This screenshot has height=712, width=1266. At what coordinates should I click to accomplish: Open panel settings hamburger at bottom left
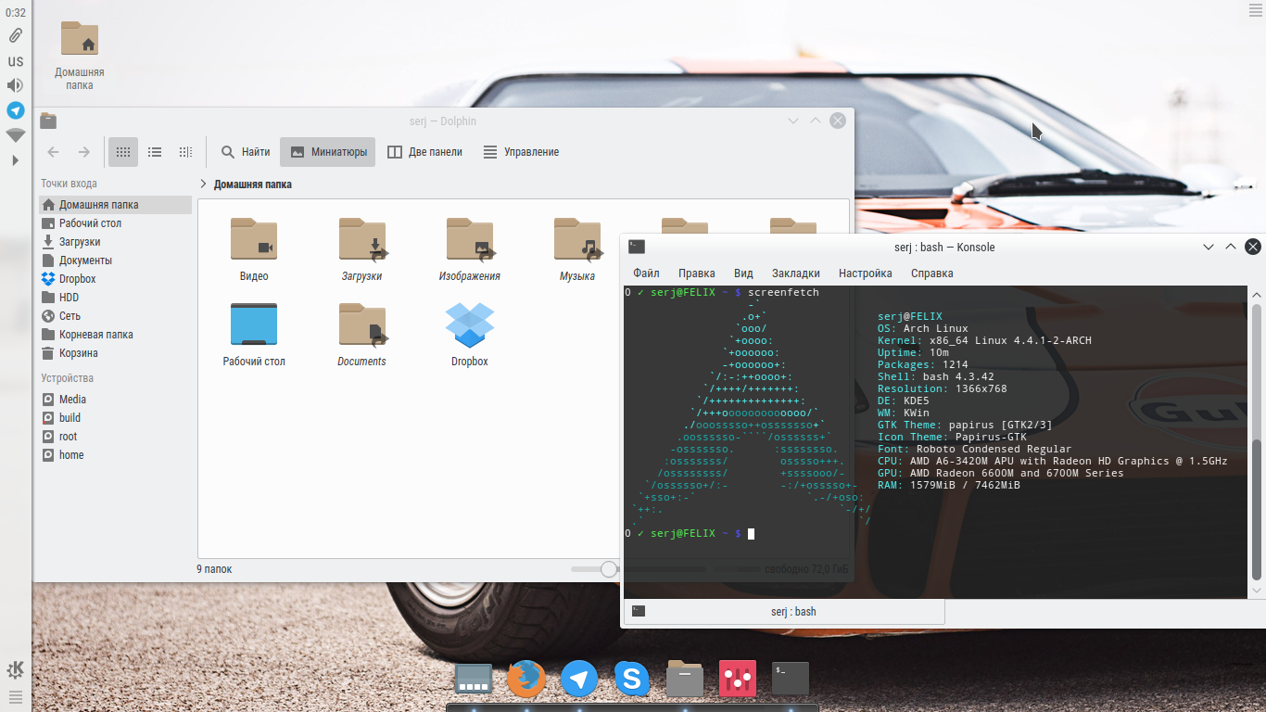(x=16, y=696)
